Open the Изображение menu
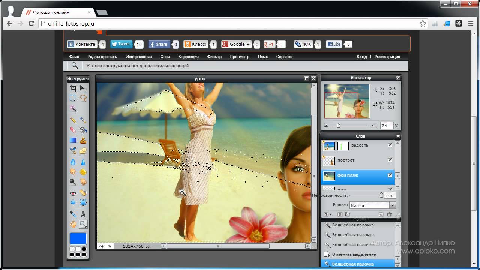480x270 pixels. [x=138, y=57]
